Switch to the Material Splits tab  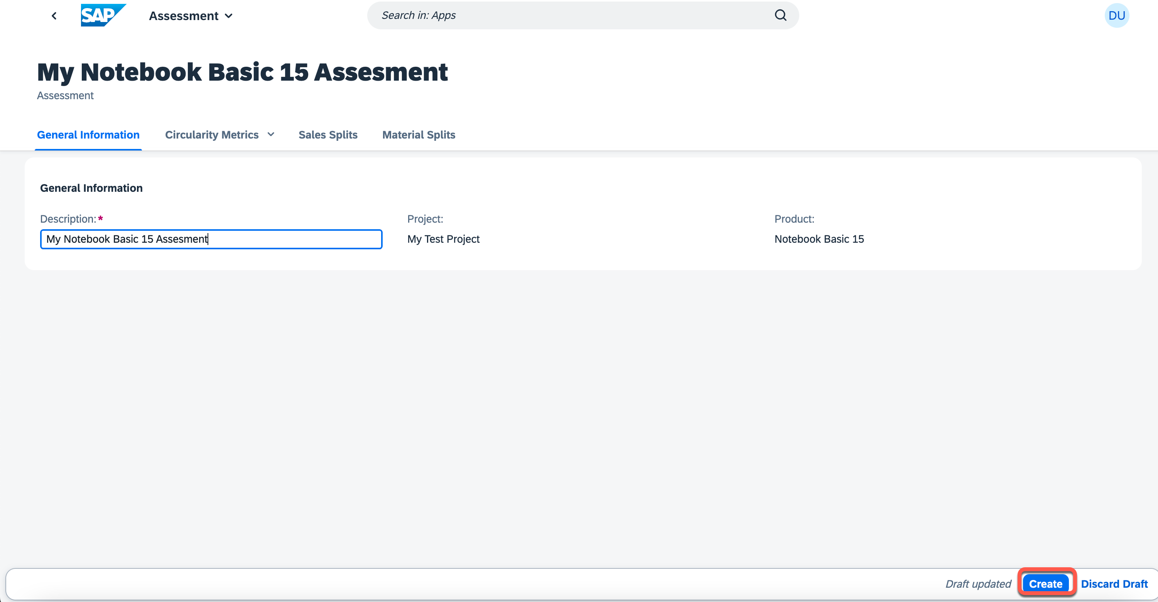[x=419, y=134]
